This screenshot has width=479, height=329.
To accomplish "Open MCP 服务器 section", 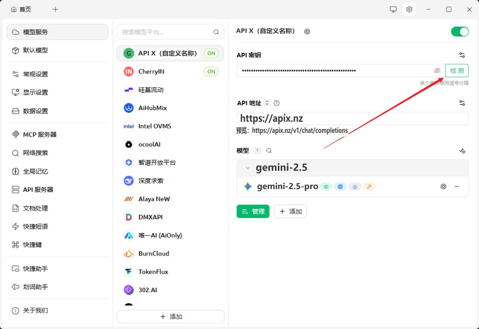I will click(x=58, y=134).
